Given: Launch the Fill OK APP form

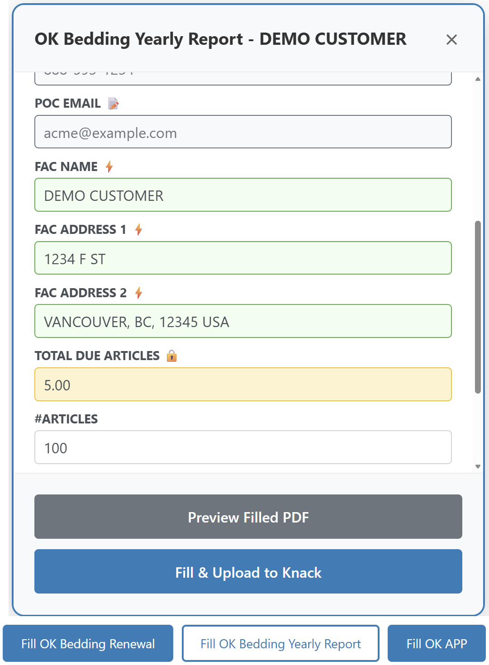Looking at the screenshot, I should pos(437,643).
